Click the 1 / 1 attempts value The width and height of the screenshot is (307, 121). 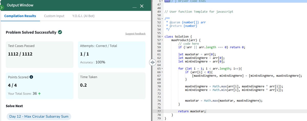click(84, 54)
